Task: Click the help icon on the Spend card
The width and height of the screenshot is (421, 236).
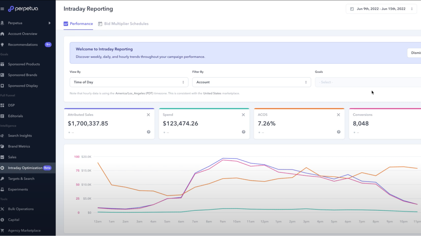Action: [x=243, y=132]
